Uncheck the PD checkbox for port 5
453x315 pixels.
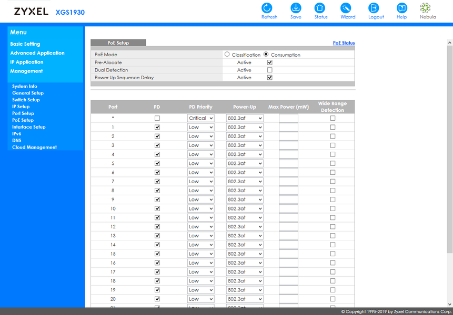click(157, 163)
